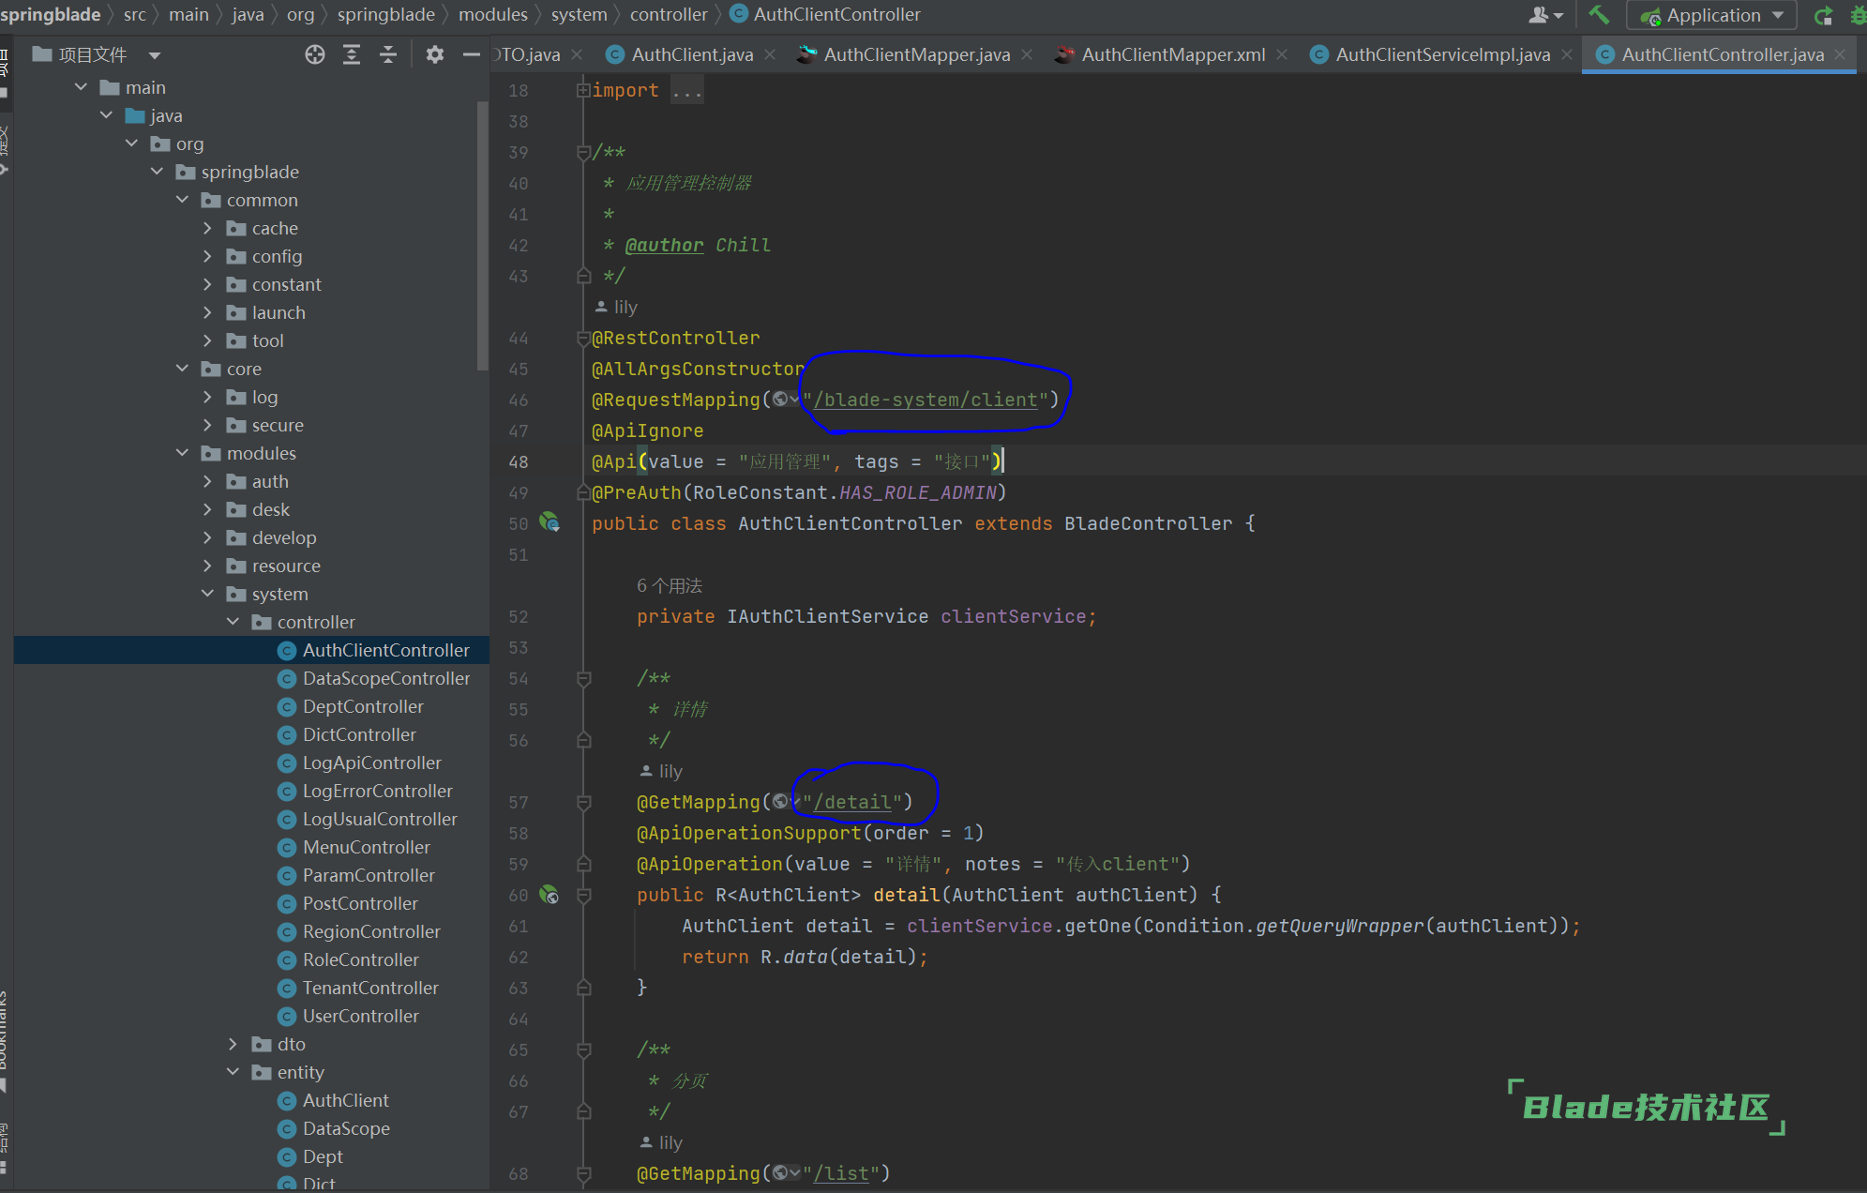Collapse the entity folder

[233, 1072]
